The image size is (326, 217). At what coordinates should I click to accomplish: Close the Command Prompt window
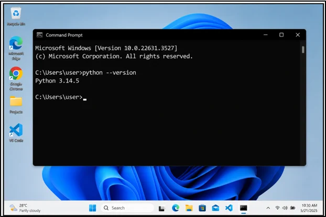298,35
